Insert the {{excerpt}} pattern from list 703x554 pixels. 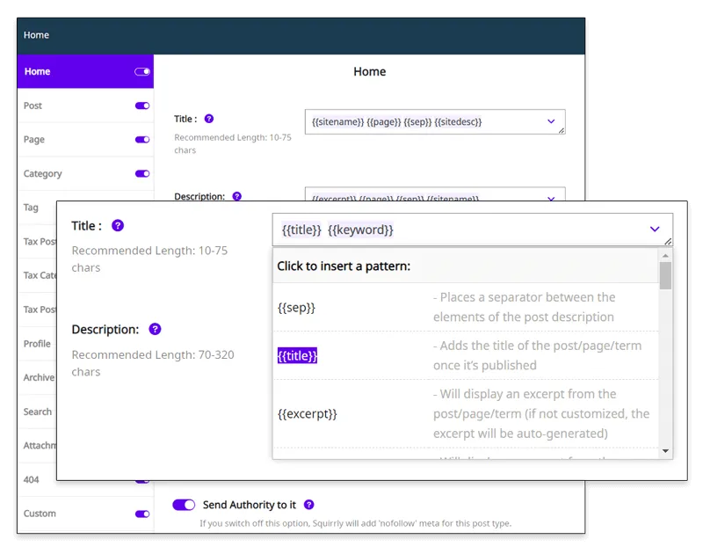pyautogui.click(x=308, y=413)
